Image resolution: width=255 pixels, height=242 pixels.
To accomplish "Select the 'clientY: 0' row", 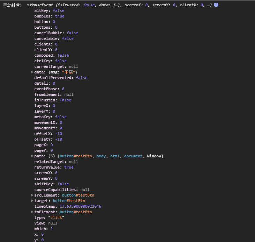I will [46, 50].
